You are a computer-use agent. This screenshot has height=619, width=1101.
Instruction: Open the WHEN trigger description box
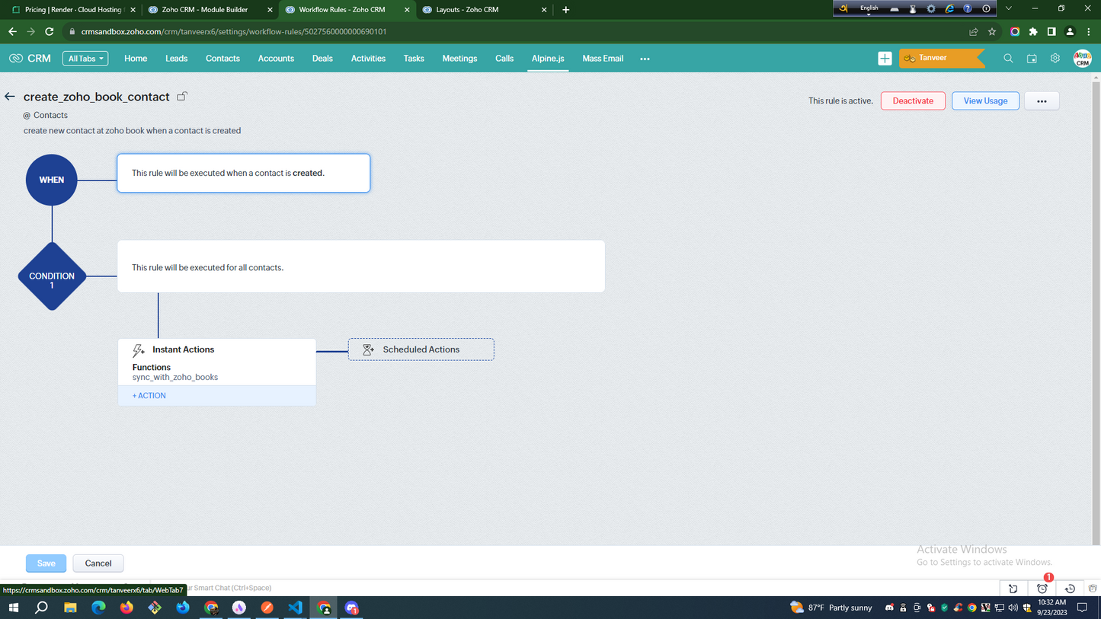pyautogui.click(x=244, y=173)
